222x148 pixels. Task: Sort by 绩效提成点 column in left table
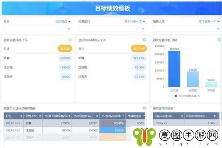(x=144, y=116)
